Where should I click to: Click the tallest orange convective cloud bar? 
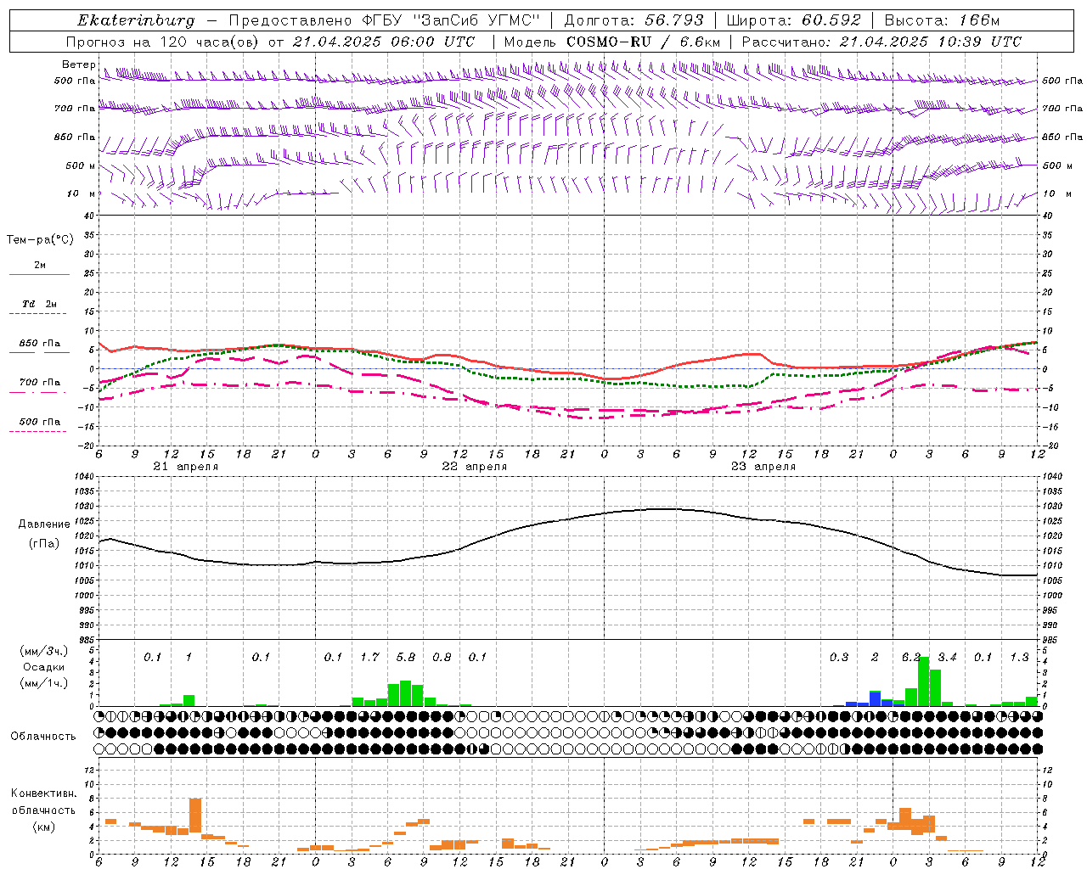pyautogui.click(x=195, y=815)
